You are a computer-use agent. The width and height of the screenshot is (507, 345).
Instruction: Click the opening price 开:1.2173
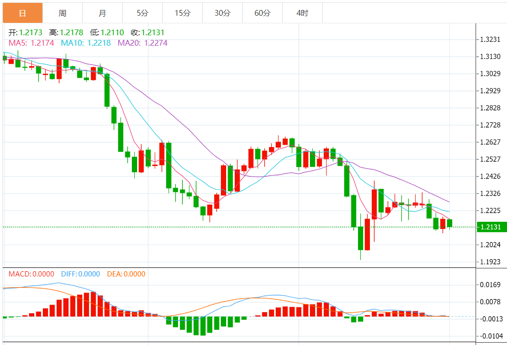click(25, 32)
